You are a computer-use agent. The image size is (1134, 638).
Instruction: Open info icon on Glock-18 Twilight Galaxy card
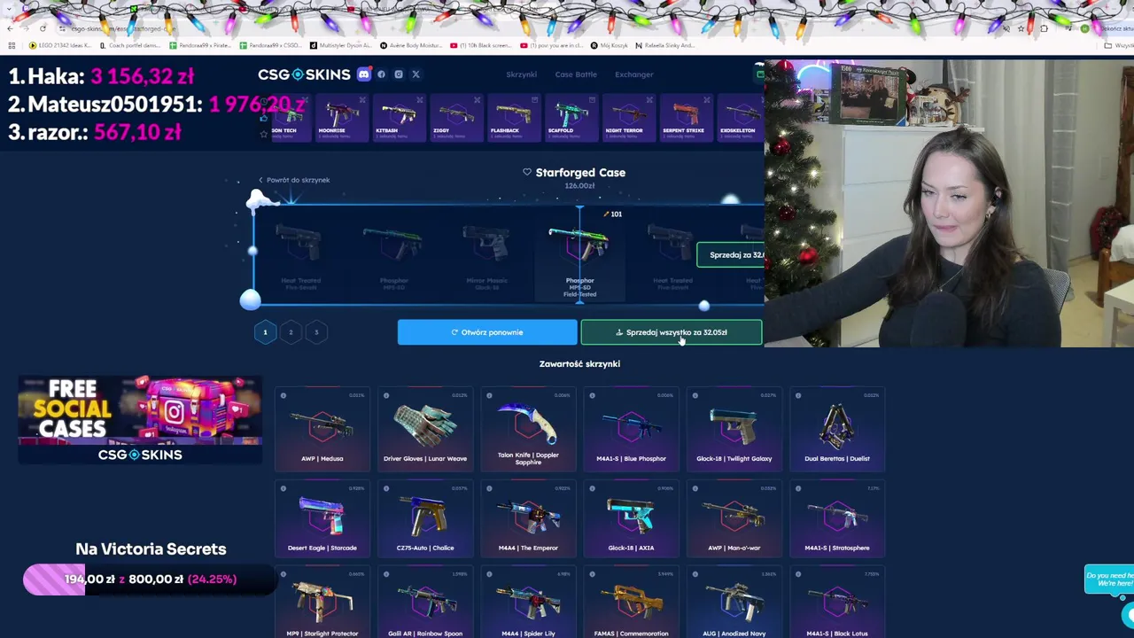tap(695, 395)
